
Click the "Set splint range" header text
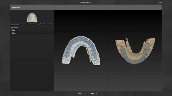click(x=16, y=7)
